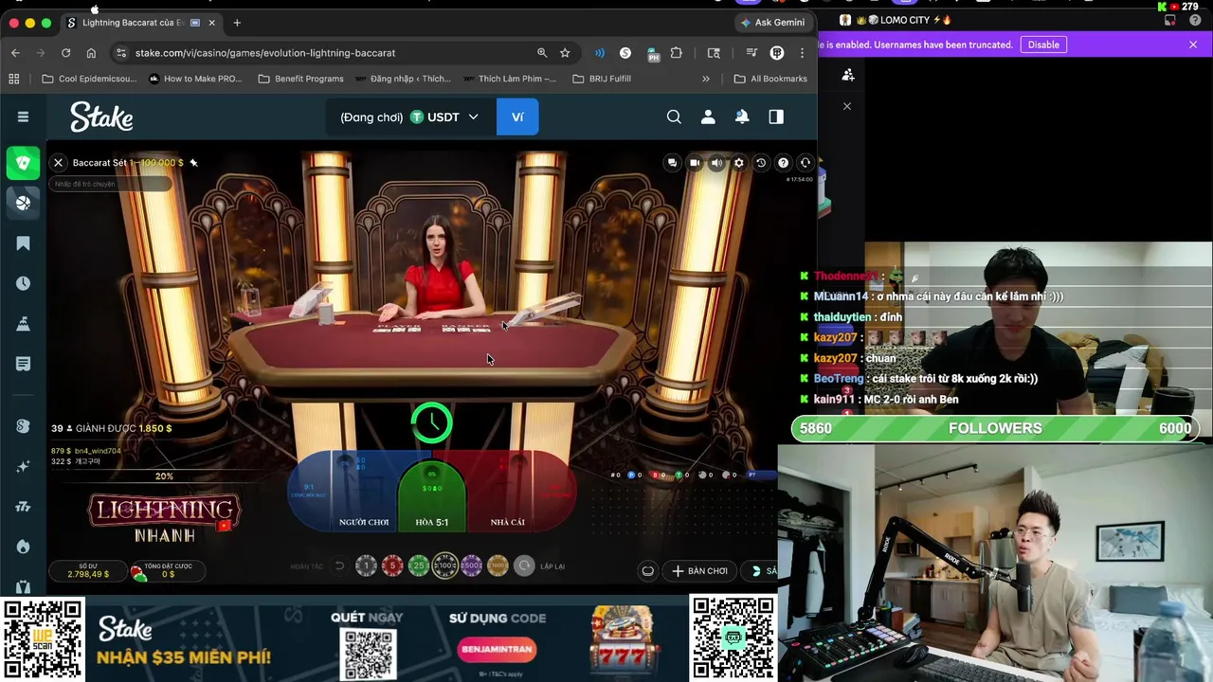This screenshot has width=1213, height=682.
Task: Open the game history clock icon
Action: (761, 163)
